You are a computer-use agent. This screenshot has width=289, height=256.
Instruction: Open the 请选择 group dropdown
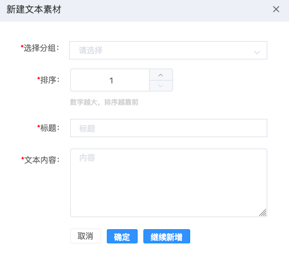coord(168,50)
